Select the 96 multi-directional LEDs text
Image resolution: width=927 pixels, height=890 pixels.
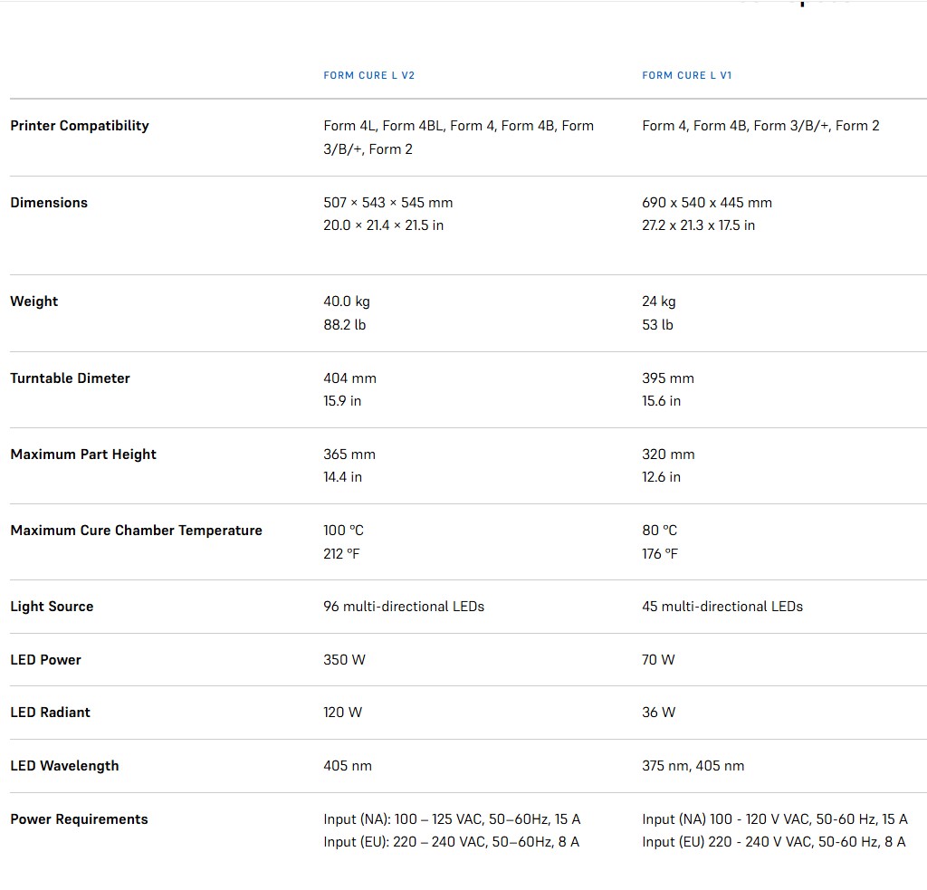[x=404, y=607]
